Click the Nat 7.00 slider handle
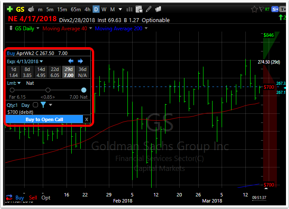 pyautogui.click(x=84, y=90)
